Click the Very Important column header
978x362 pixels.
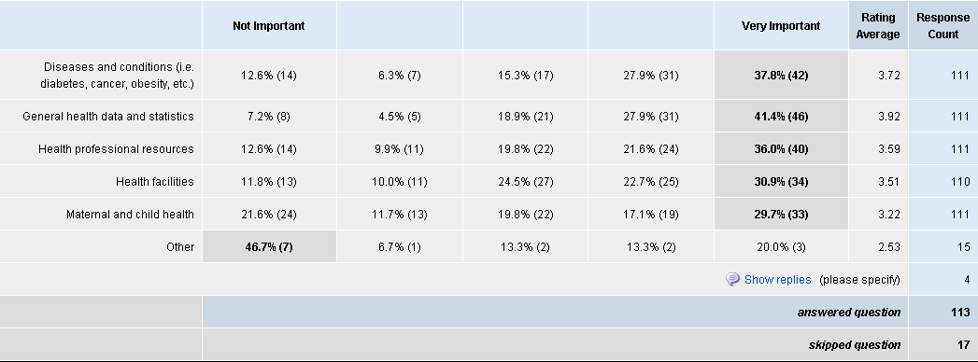(781, 25)
